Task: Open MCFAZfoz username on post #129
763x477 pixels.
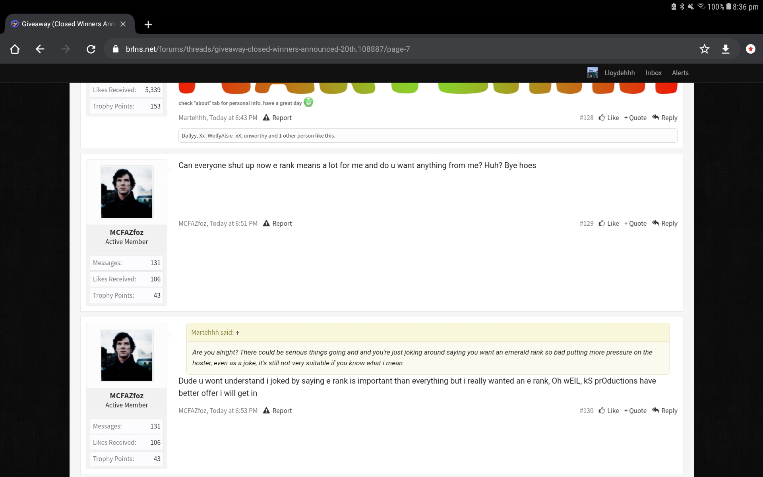Action: [127, 233]
